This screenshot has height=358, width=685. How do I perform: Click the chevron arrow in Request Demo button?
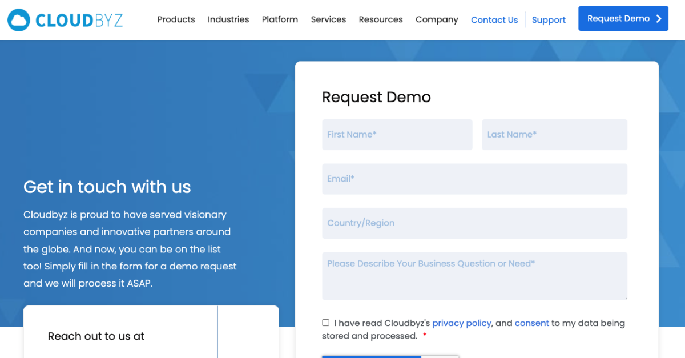pos(659,19)
